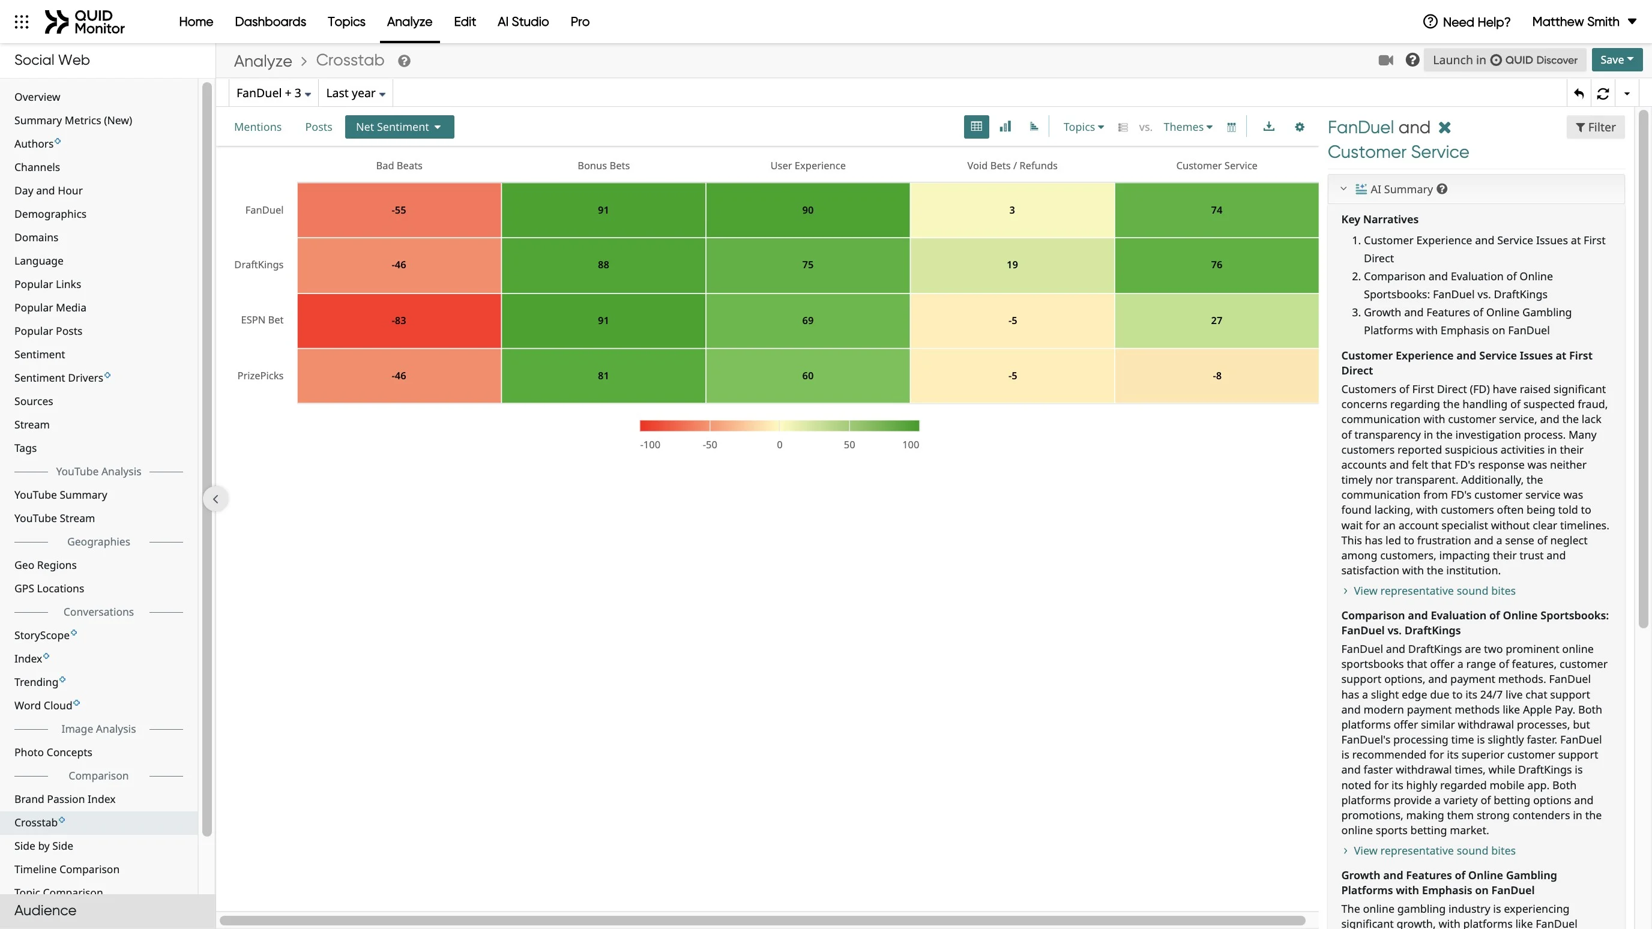
Task: Click the AI Summary sparkle icon
Action: tap(1360, 189)
